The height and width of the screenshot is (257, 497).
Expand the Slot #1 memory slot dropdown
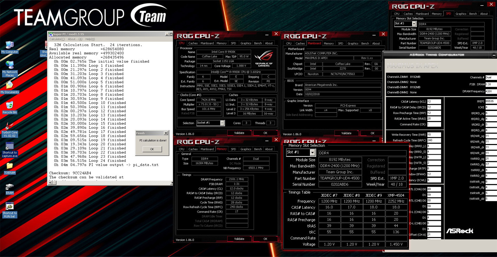pyautogui.click(x=313, y=152)
